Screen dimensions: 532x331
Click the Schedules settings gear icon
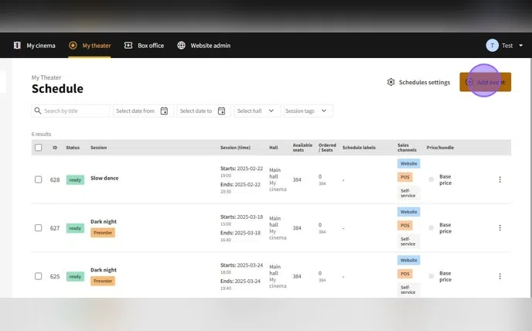(391, 82)
